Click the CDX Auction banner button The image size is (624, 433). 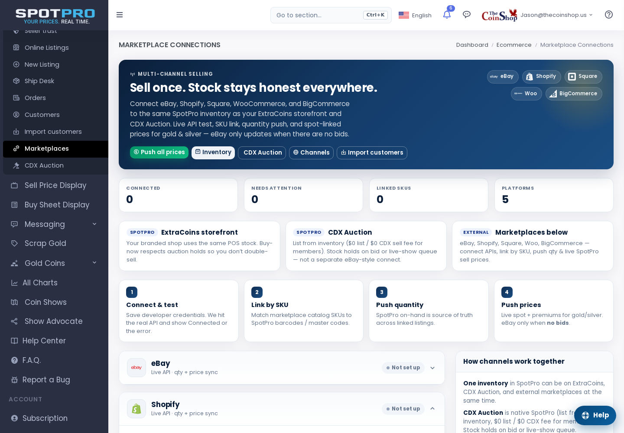(x=262, y=153)
